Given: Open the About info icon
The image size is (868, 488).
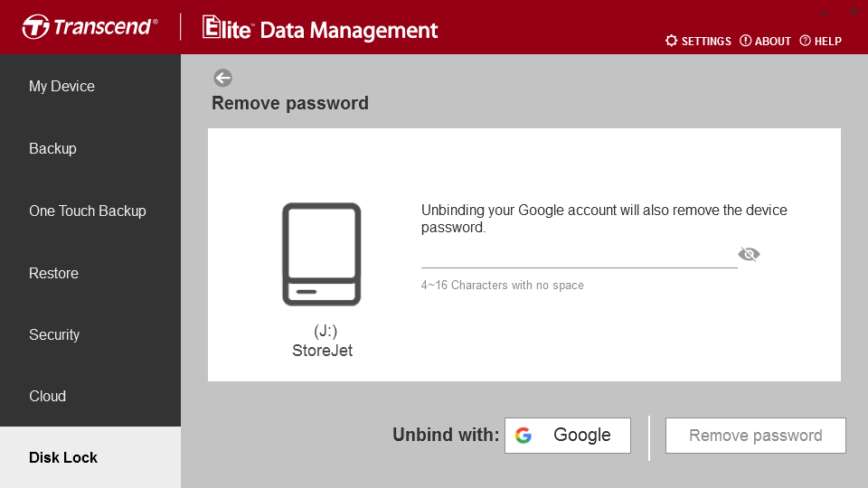Looking at the screenshot, I should point(745,41).
